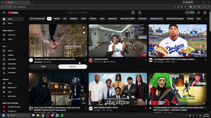Screen dimensions: 211x118
Task: Expand the Subscriptions section chevron
Action: [15, 30]
